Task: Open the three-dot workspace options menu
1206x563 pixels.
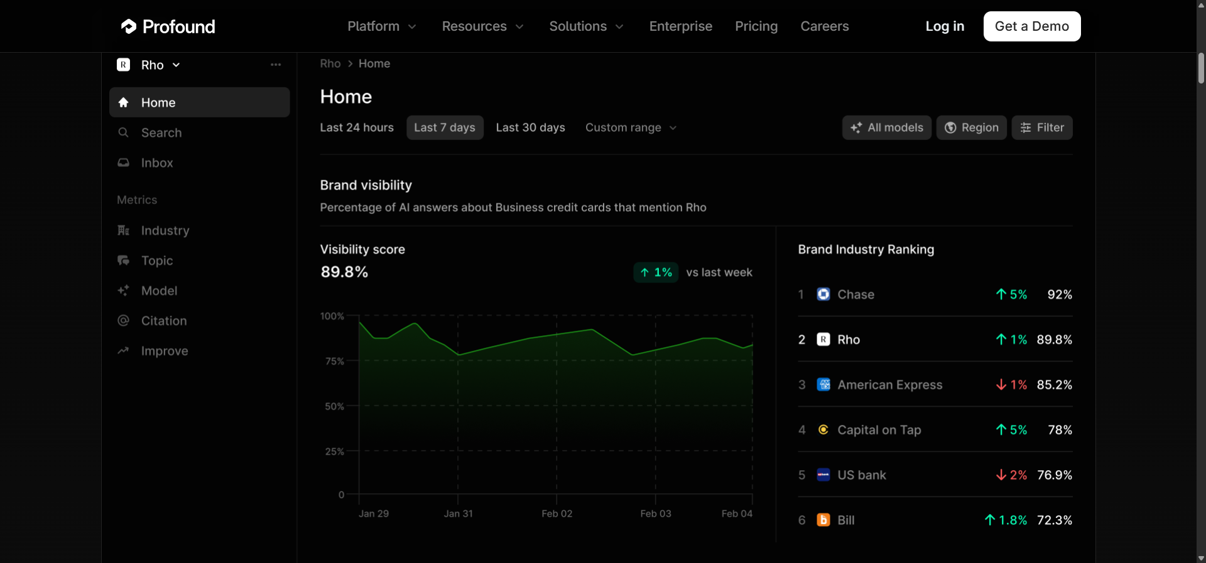Action: (276, 65)
